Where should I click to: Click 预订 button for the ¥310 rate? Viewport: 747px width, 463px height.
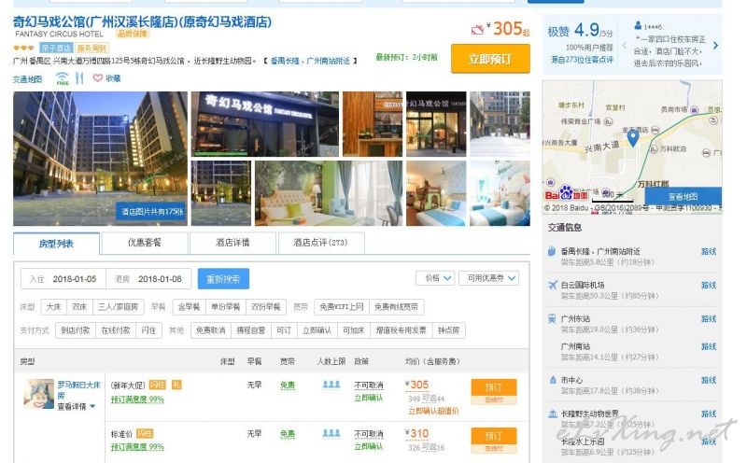494,436
